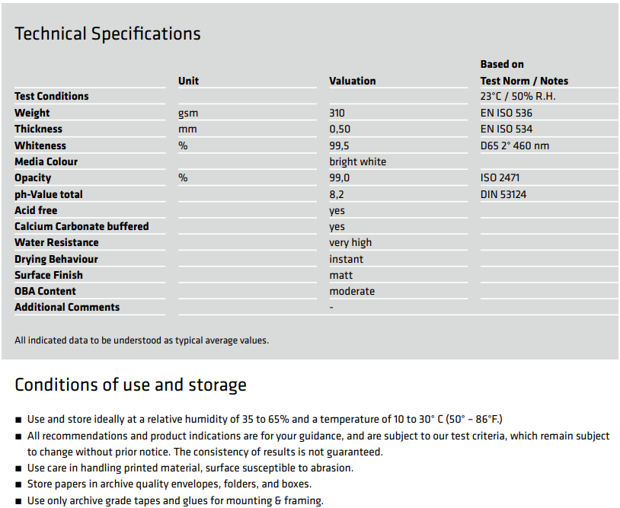Click the Opacity row label
Screen dimensions: 620x508
[x=33, y=178]
